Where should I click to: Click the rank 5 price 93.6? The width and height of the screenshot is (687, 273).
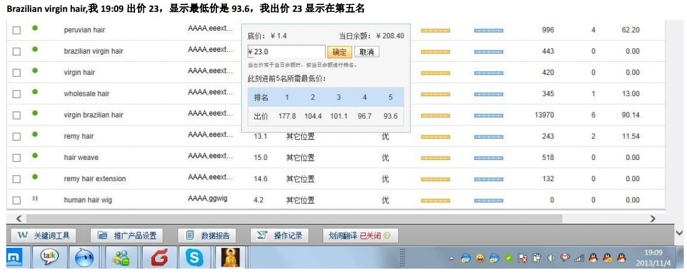pyautogui.click(x=390, y=116)
